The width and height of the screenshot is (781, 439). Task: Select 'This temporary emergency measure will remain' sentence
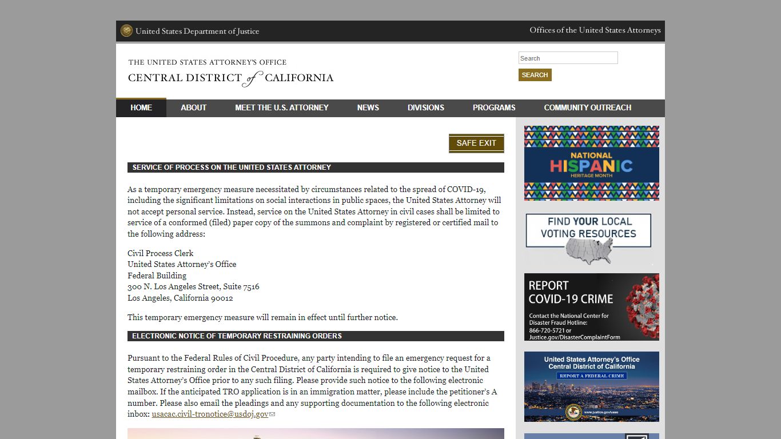click(262, 317)
